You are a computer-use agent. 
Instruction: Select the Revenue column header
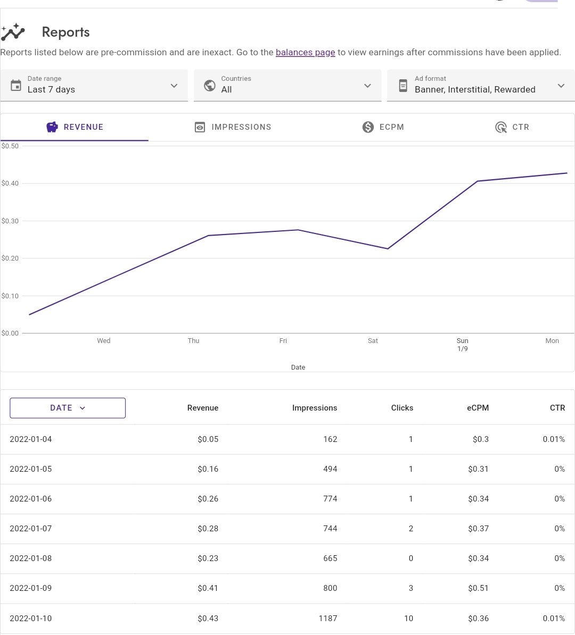(203, 407)
